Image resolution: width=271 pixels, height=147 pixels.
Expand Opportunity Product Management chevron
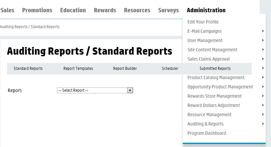(263, 87)
